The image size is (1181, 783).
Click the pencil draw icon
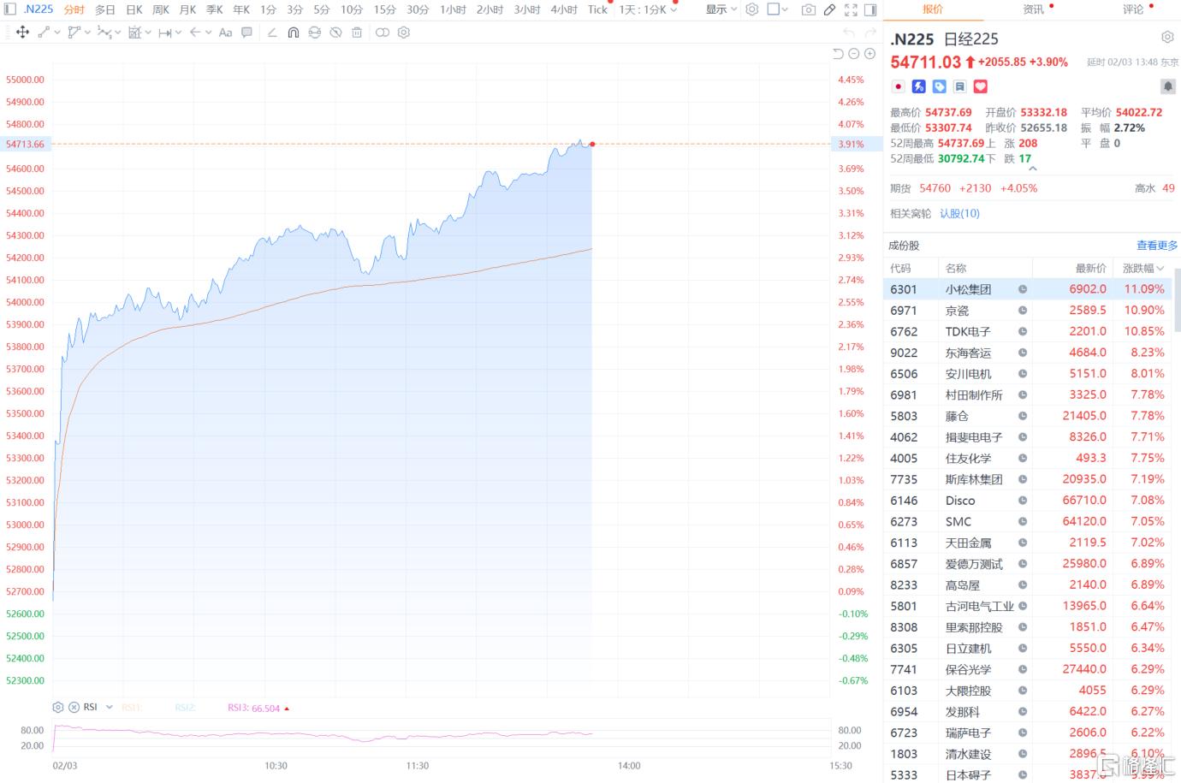click(x=829, y=9)
